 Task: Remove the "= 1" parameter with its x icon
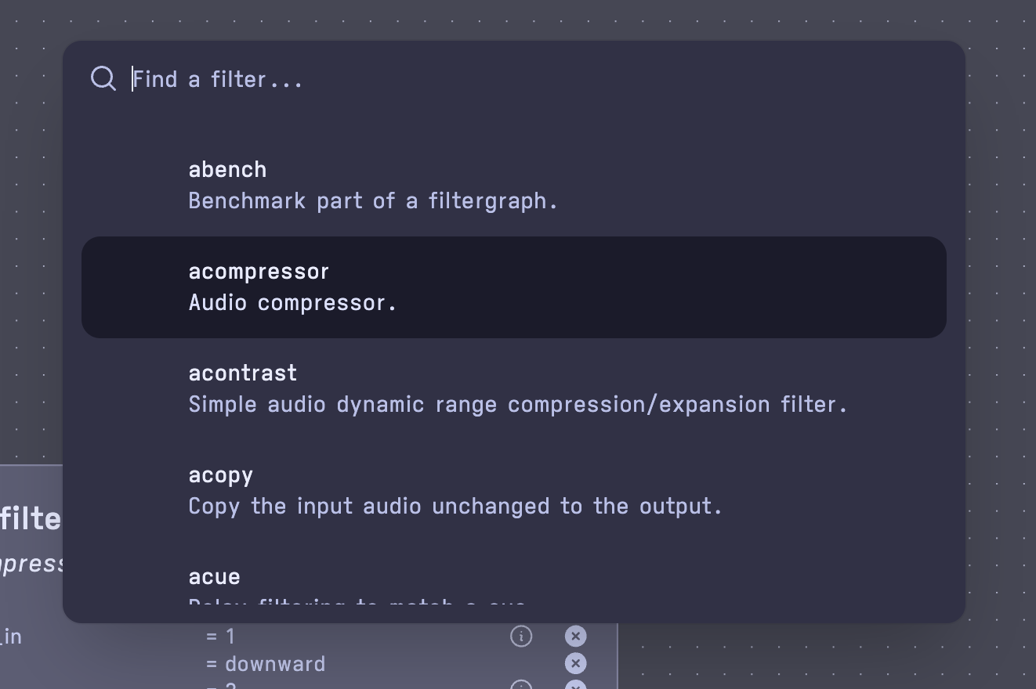click(575, 637)
